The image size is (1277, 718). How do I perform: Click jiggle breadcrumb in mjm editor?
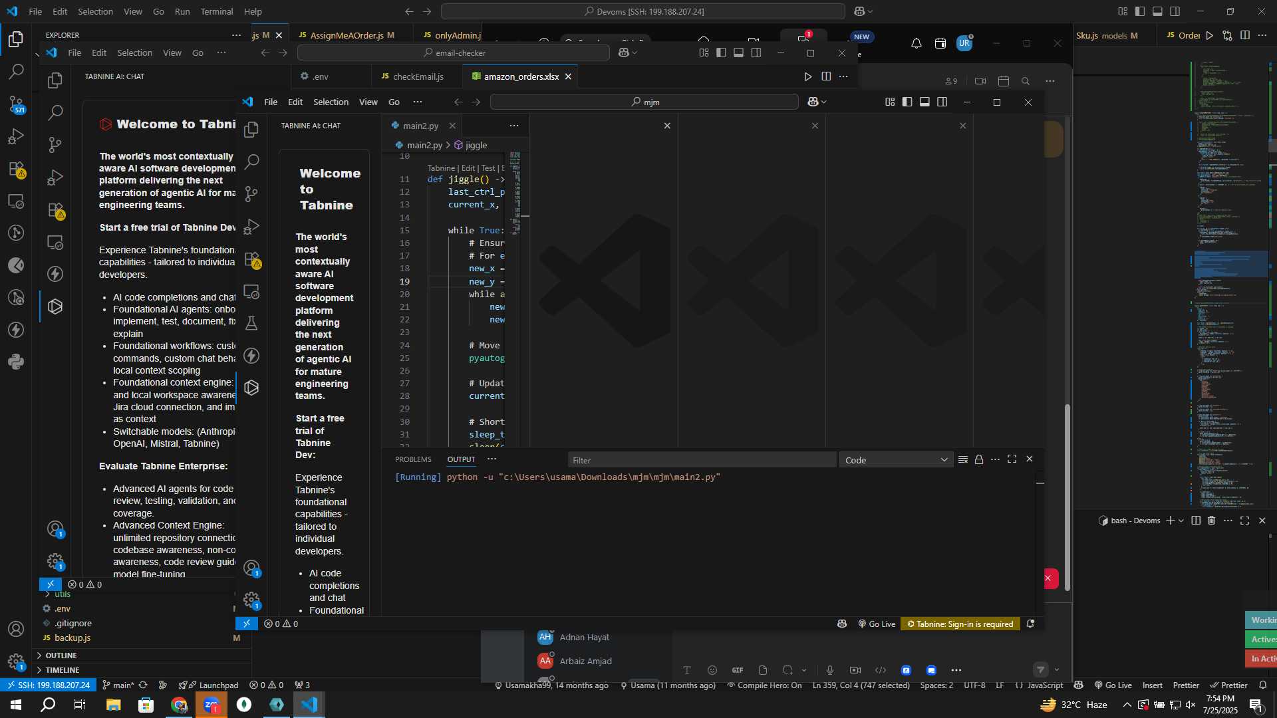pyautogui.click(x=471, y=145)
